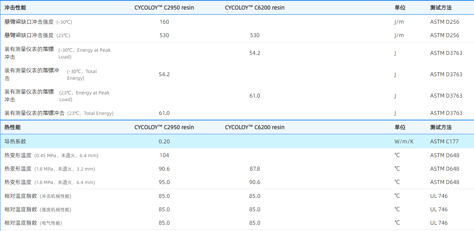Viewport: 474px width, 231px height.
Task: Select 落镖冲击 label with 23℃ Total Energy
Action: tap(59, 113)
